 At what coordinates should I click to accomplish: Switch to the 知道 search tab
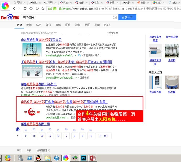coord(48,25)
